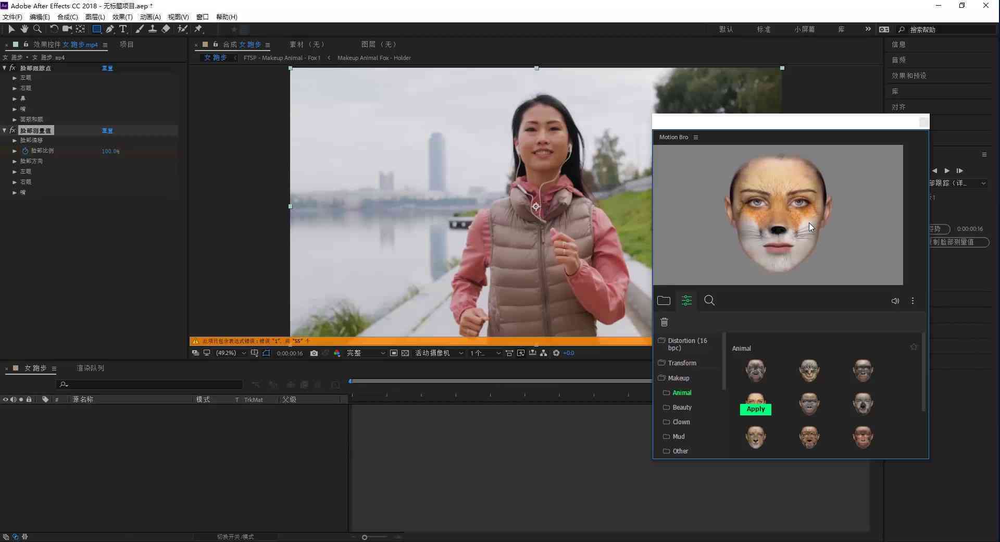Viewport: 1000px width, 542px height.
Task: Toggle Motion Bro sound speaker icon
Action: pos(895,301)
